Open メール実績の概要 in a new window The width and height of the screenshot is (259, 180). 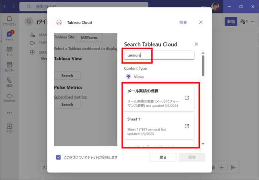pyautogui.click(x=187, y=98)
